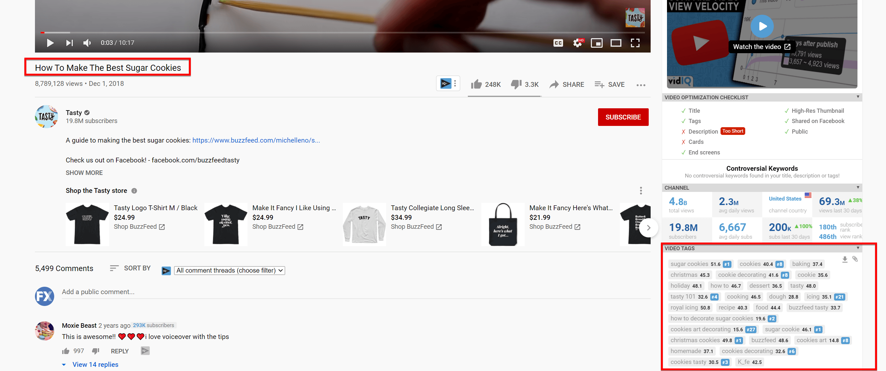Click the SAVE menu item for video
The width and height of the screenshot is (886, 371).
[x=610, y=84]
